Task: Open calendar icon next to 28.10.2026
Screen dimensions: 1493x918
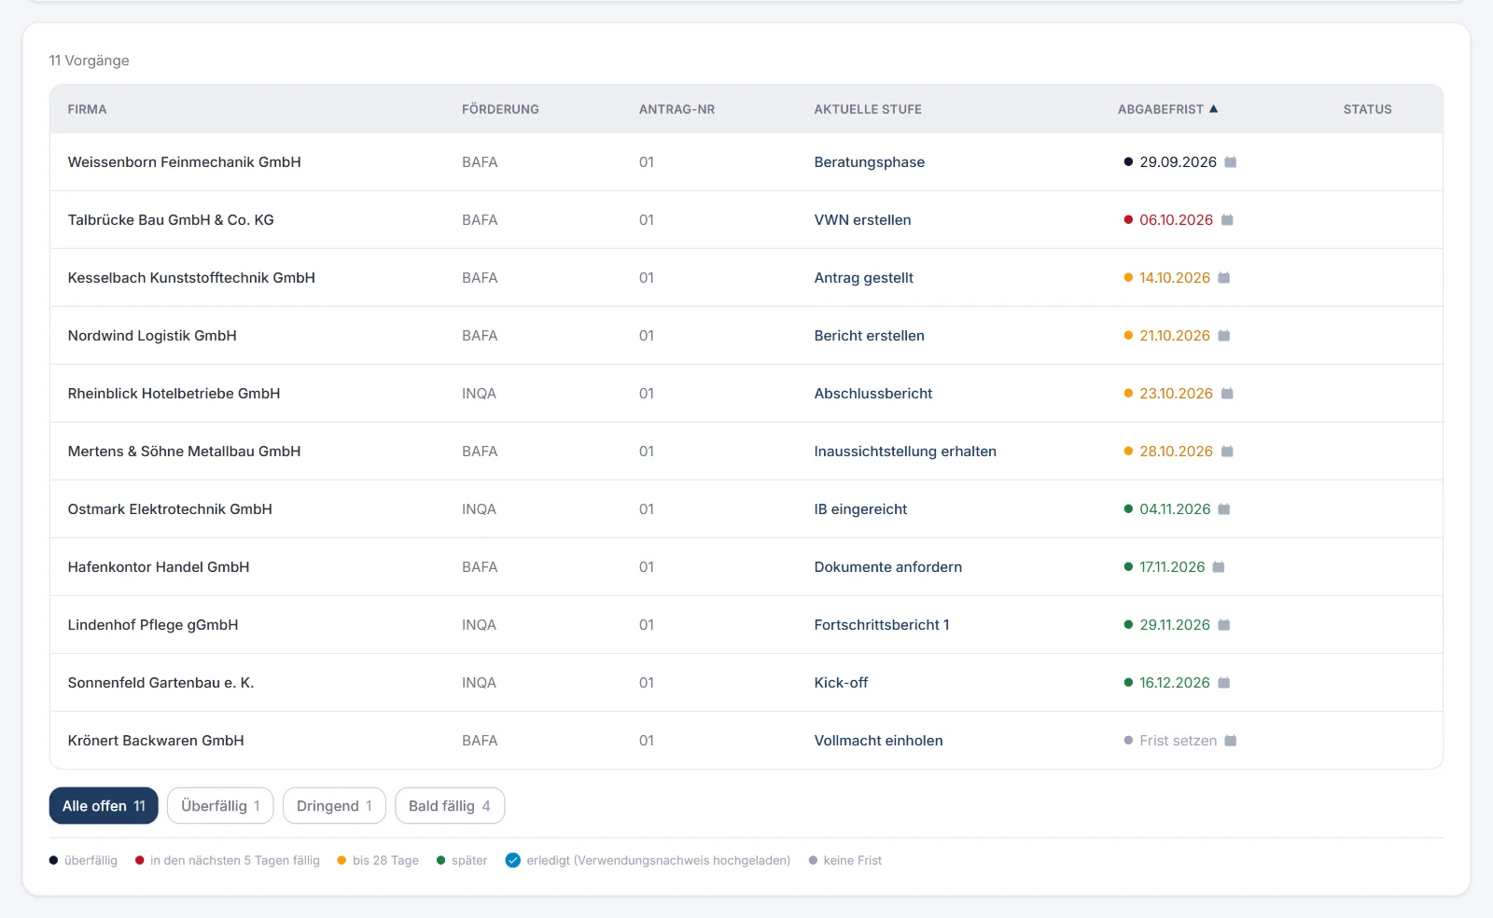Action: click(x=1227, y=452)
